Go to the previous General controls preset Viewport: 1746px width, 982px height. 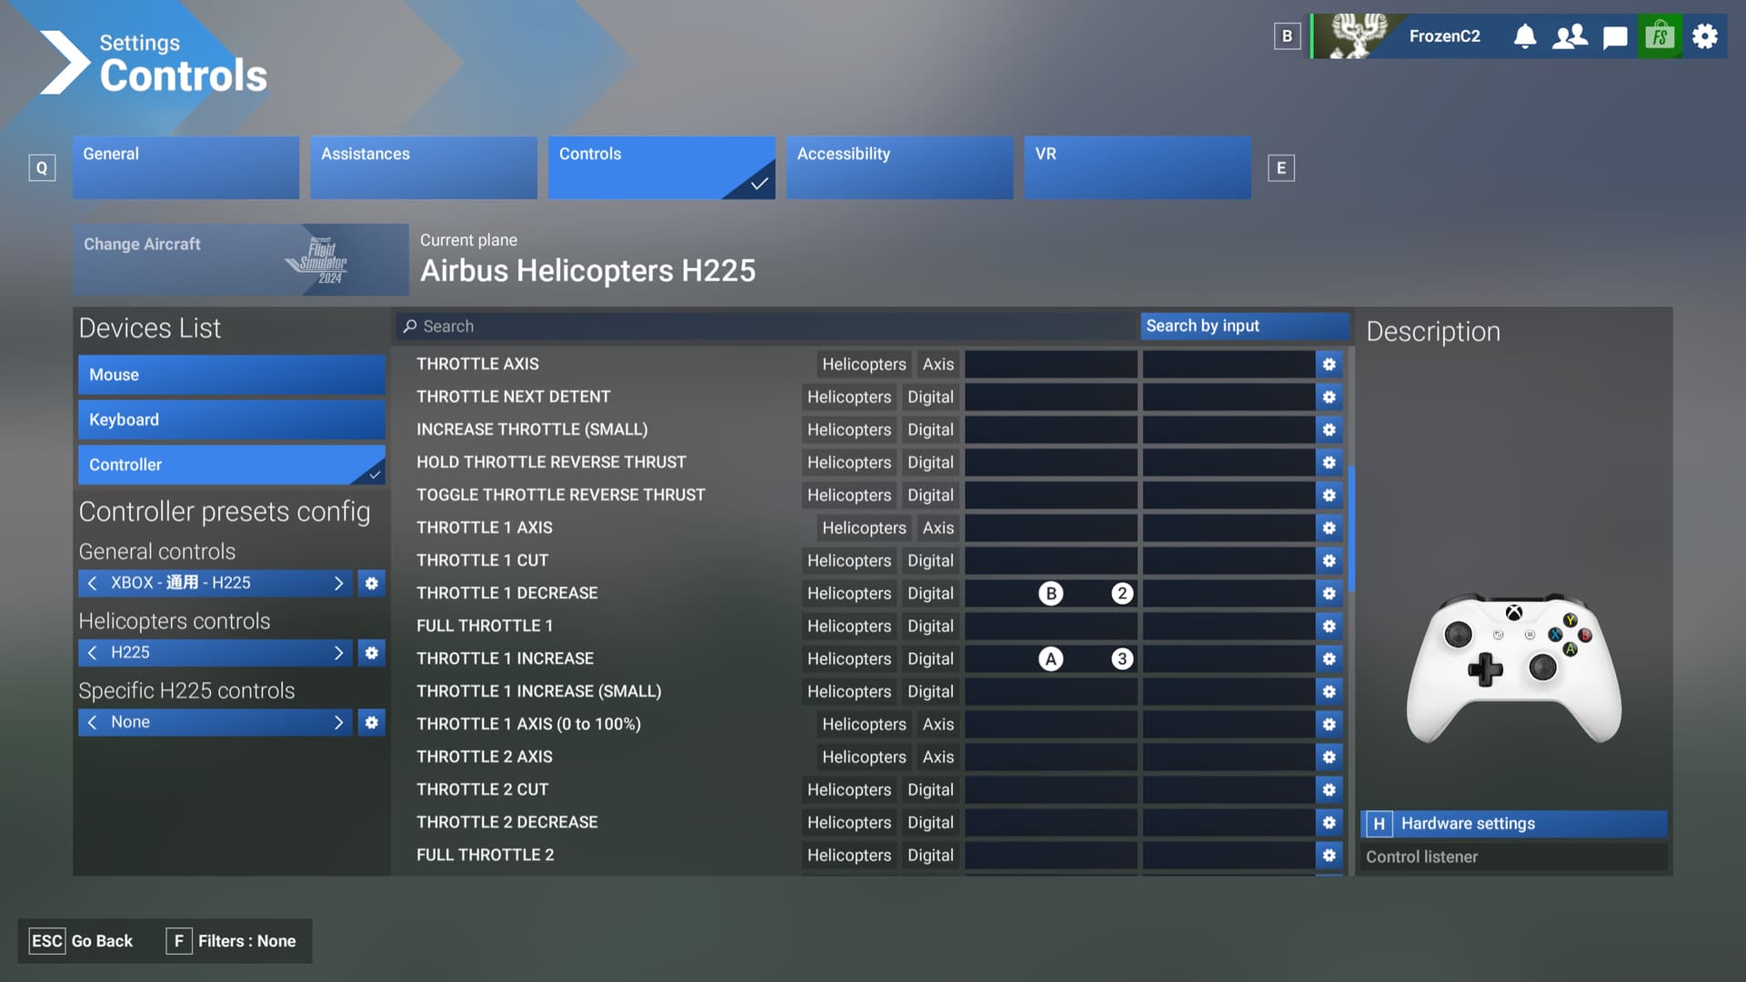coord(92,583)
